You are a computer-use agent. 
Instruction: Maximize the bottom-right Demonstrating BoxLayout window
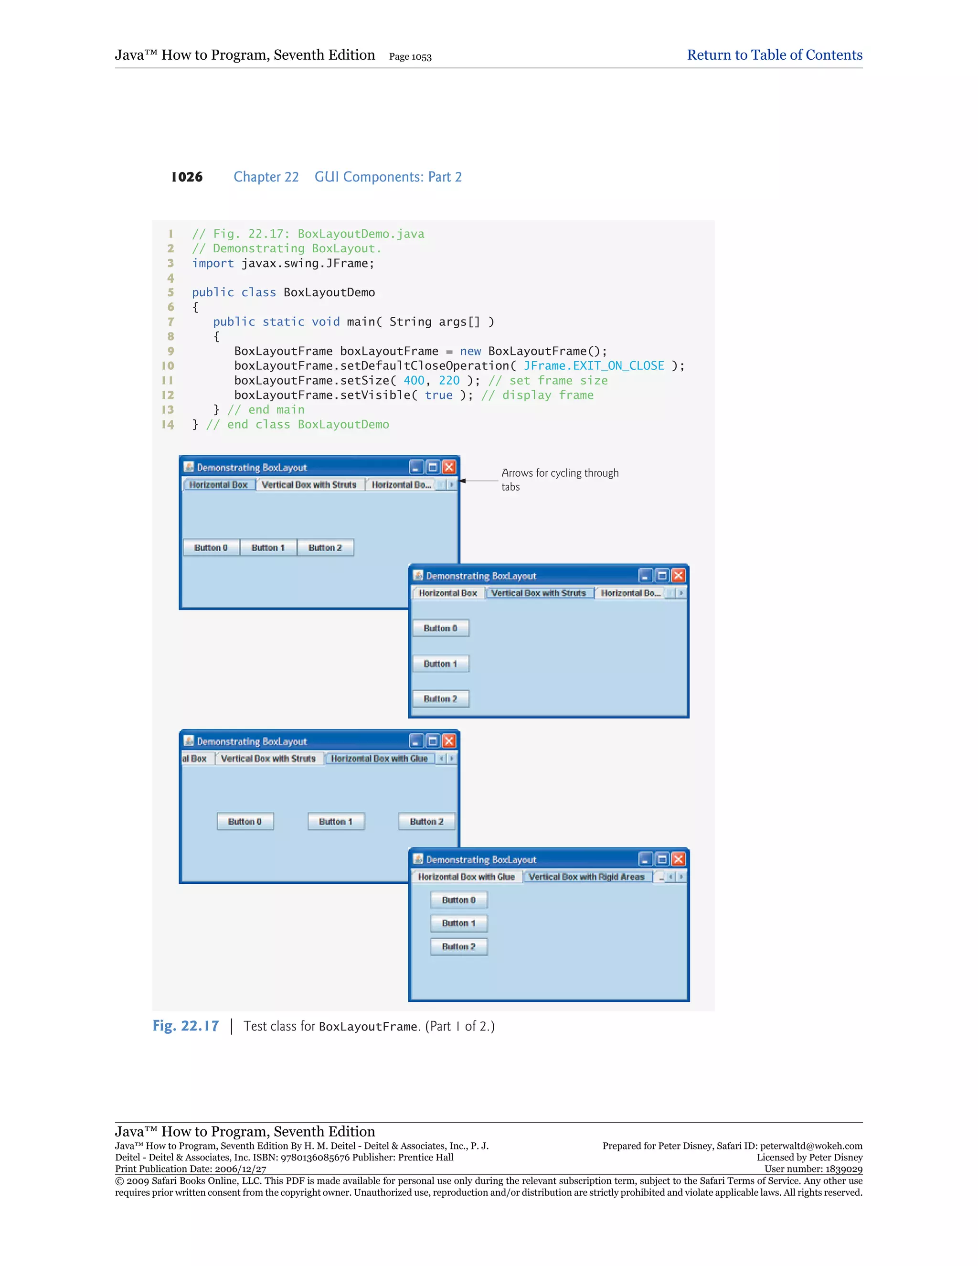click(x=662, y=859)
